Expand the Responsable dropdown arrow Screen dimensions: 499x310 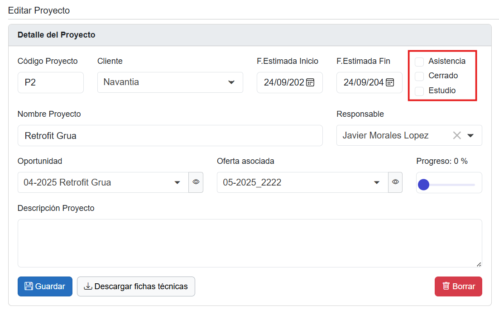470,135
